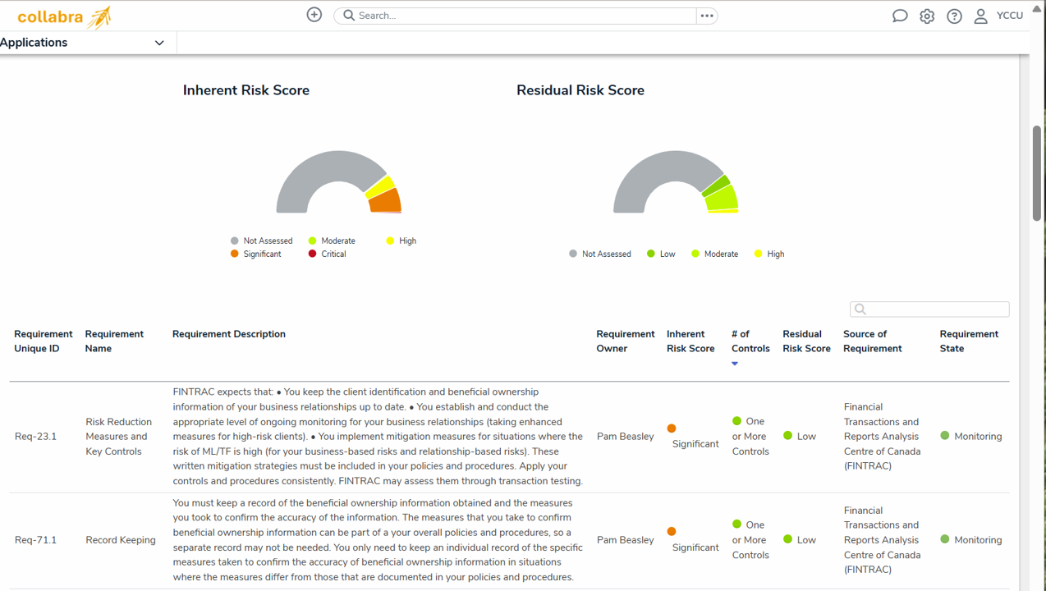The image size is (1046, 591).
Task: Expand the Applications dropdown
Action: point(158,42)
